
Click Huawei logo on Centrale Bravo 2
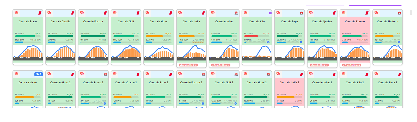click(105, 74)
